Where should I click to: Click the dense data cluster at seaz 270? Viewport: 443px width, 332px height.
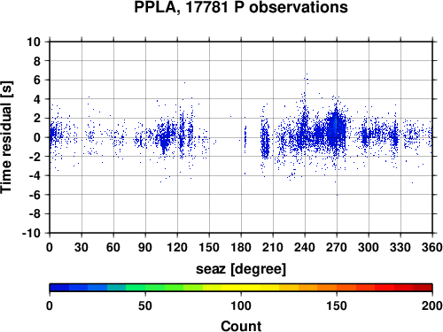(336, 130)
